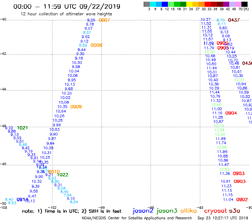Select the 'cryosat' satellite legend label

(215, 211)
